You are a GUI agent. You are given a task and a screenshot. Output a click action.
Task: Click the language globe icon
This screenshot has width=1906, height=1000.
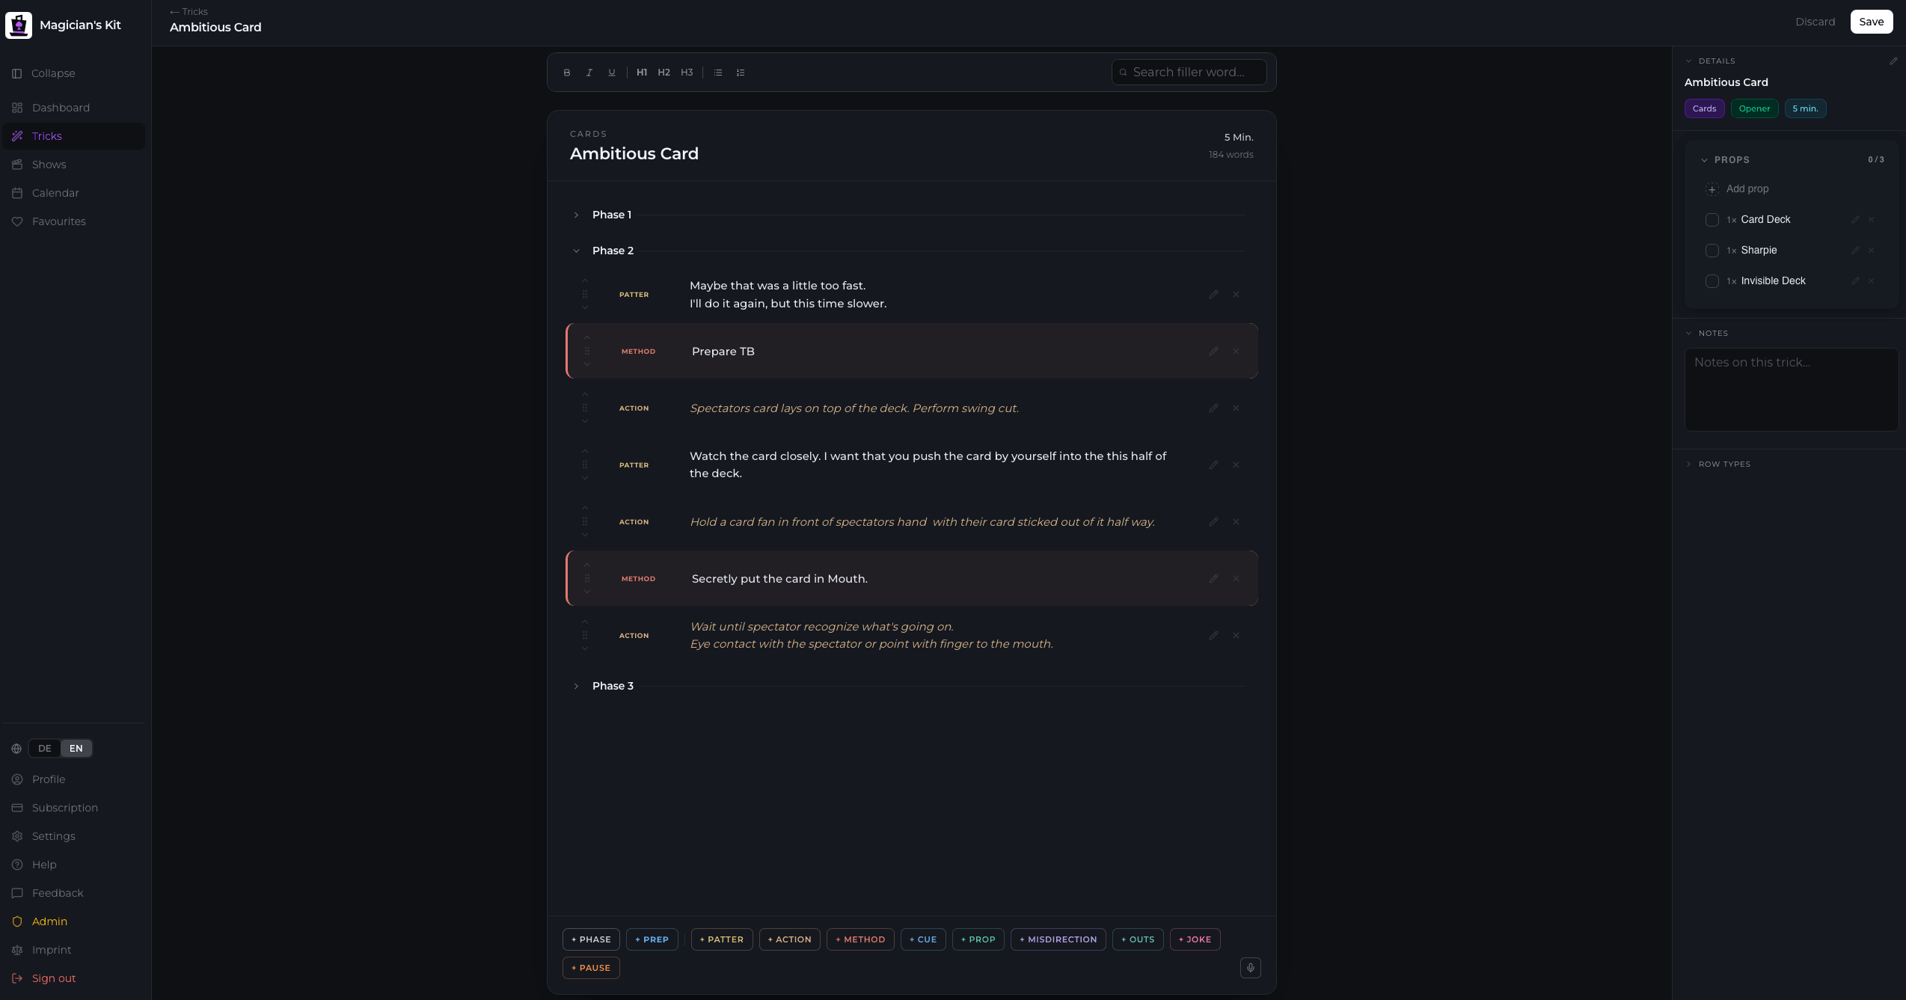16,749
